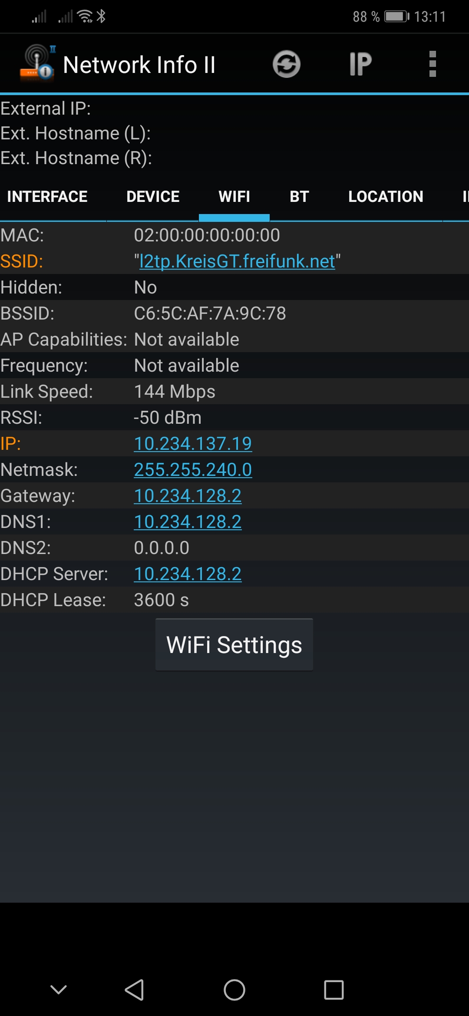Image resolution: width=469 pixels, height=1016 pixels.
Task: Follow the SSID l2tp.KreisGT.freifunk.net link
Action: point(237,261)
